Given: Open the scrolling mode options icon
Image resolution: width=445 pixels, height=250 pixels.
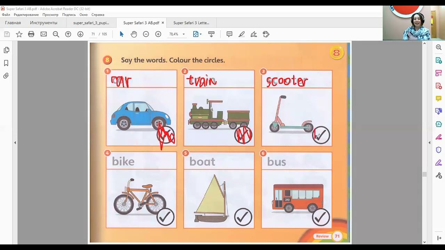Looking at the screenshot, I should 211,34.
